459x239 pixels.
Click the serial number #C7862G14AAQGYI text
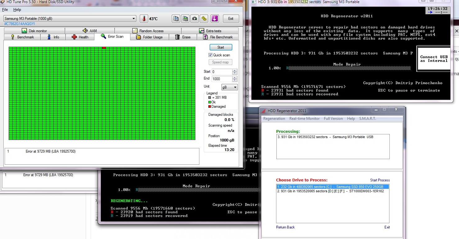(19, 24)
